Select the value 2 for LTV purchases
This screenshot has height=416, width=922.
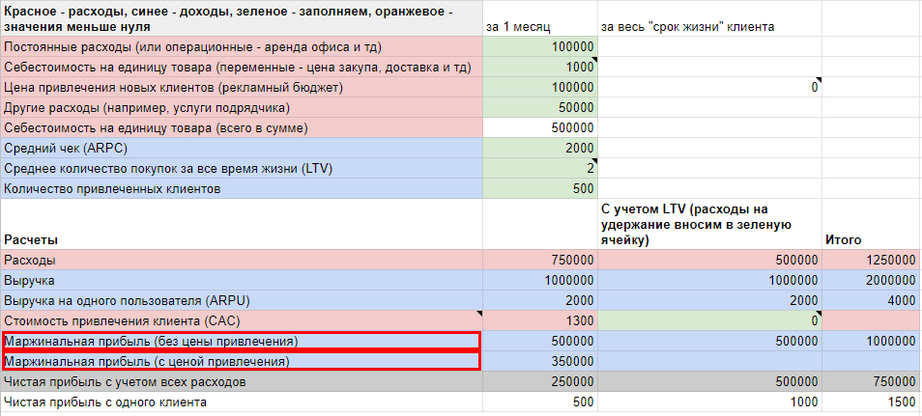pos(540,168)
